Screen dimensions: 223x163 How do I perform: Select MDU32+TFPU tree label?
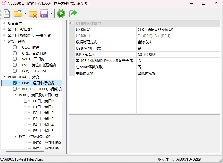pos(42,89)
